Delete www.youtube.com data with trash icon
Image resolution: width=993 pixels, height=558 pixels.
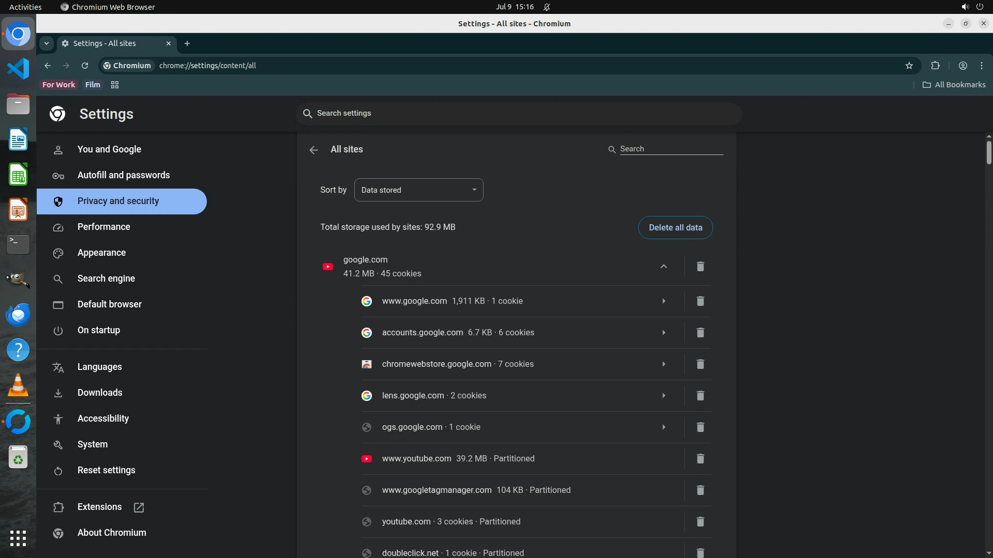[x=700, y=459]
